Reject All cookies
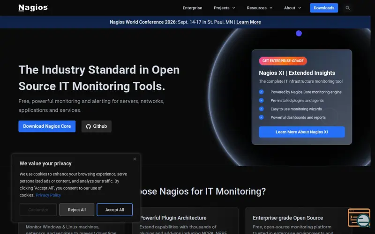 [76, 210]
